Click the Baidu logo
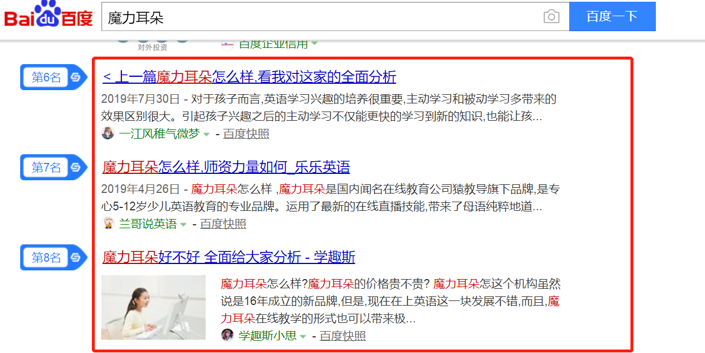The image size is (705, 353). [49, 15]
